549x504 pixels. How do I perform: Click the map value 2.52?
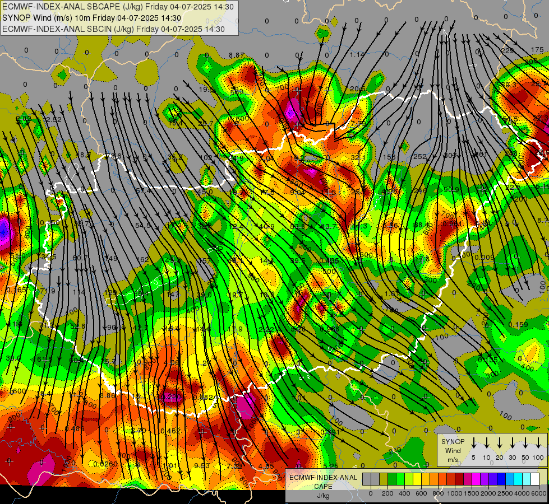coord(54,120)
